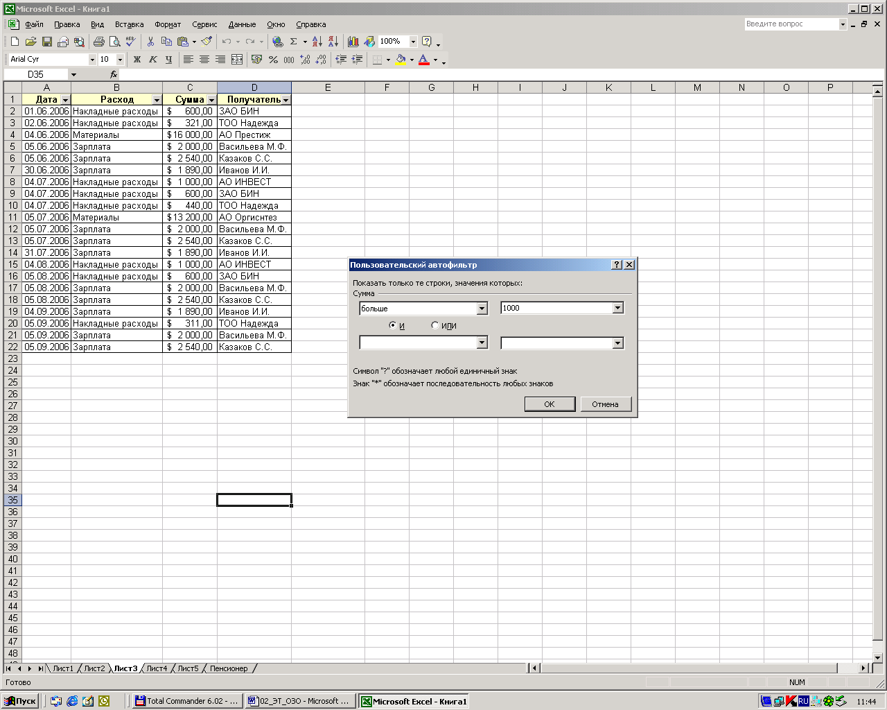Open the Сумма column autofilter arrow

point(212,100)
